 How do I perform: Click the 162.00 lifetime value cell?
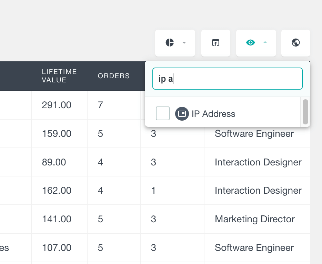[57, 191]
